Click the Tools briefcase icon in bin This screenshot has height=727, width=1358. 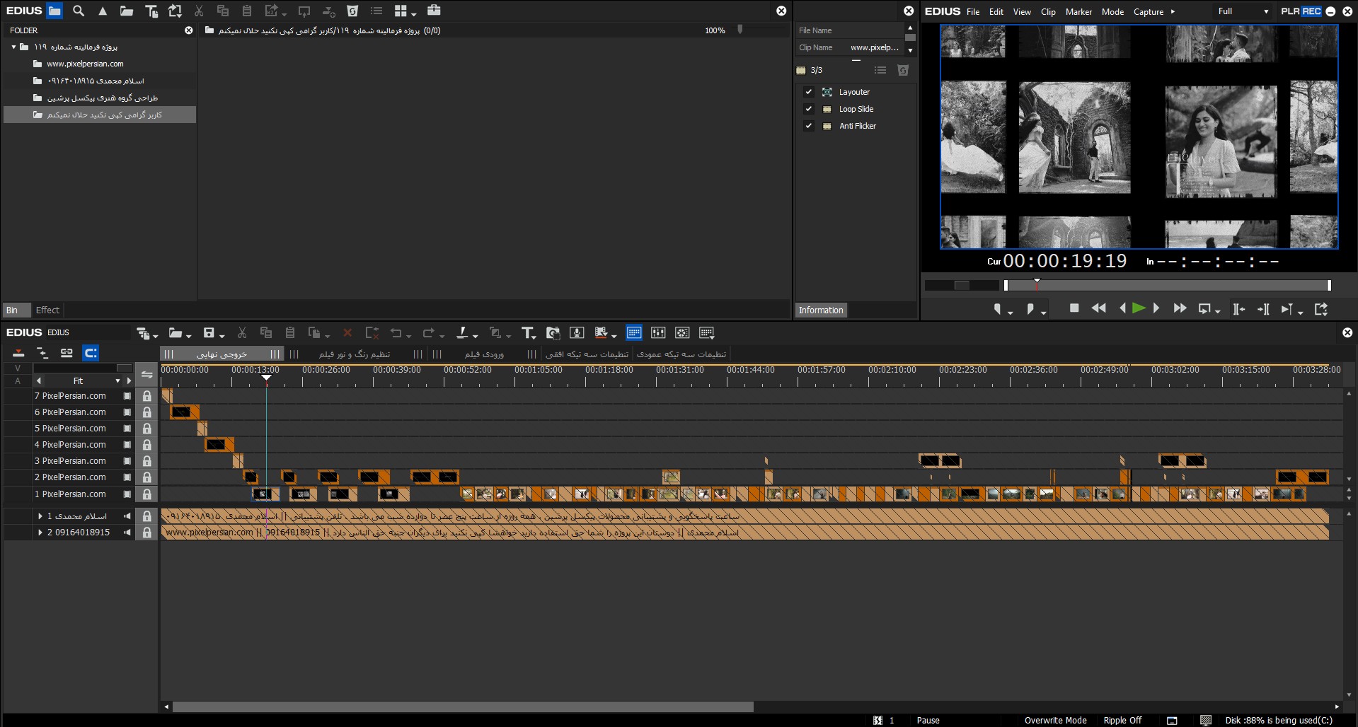click(434, 11)
